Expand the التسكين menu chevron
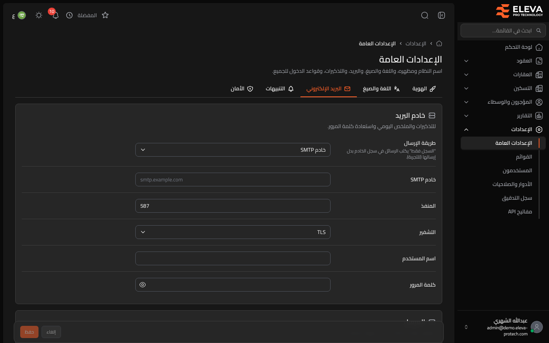 click(x=466, y=88)
